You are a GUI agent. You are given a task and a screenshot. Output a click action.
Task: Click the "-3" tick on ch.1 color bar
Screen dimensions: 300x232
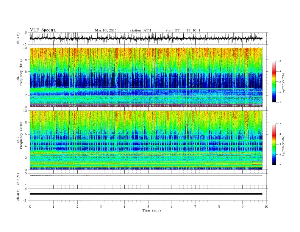click(280, 61)
